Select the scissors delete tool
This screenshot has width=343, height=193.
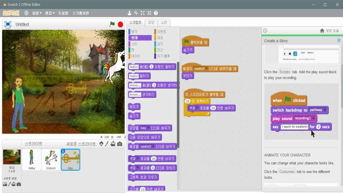click(136, 13)
